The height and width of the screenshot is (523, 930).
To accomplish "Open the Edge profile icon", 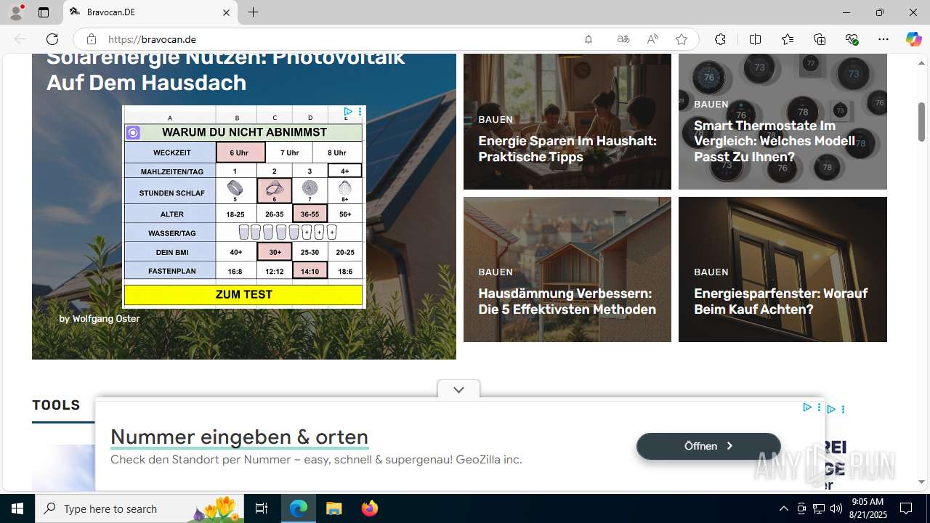I will (16, 12).
